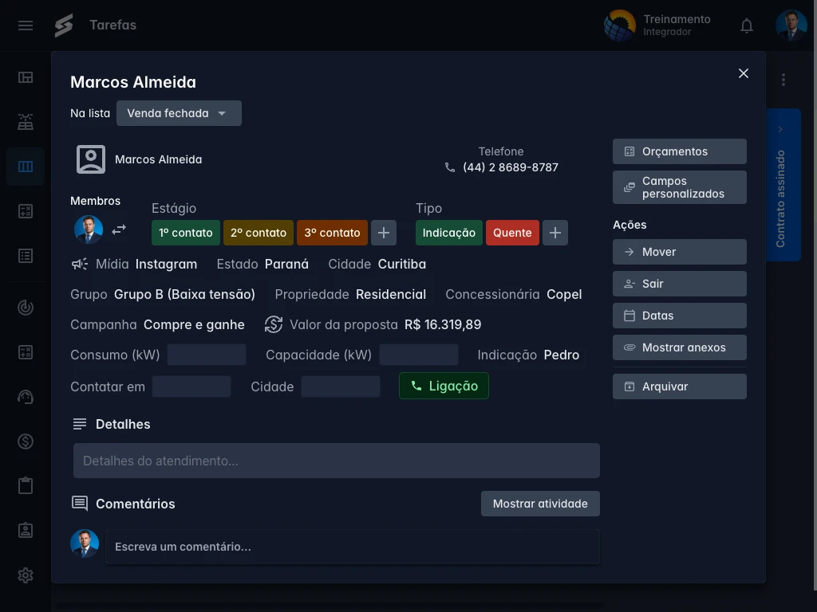
Task: Click the commenter avatar beside comment box
Action: (x=85, y=543)
